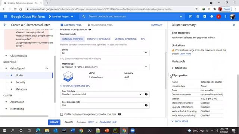Collapse the default-pool node pool
This screenshot has width=239, height=134.
[x=47, y=68]
